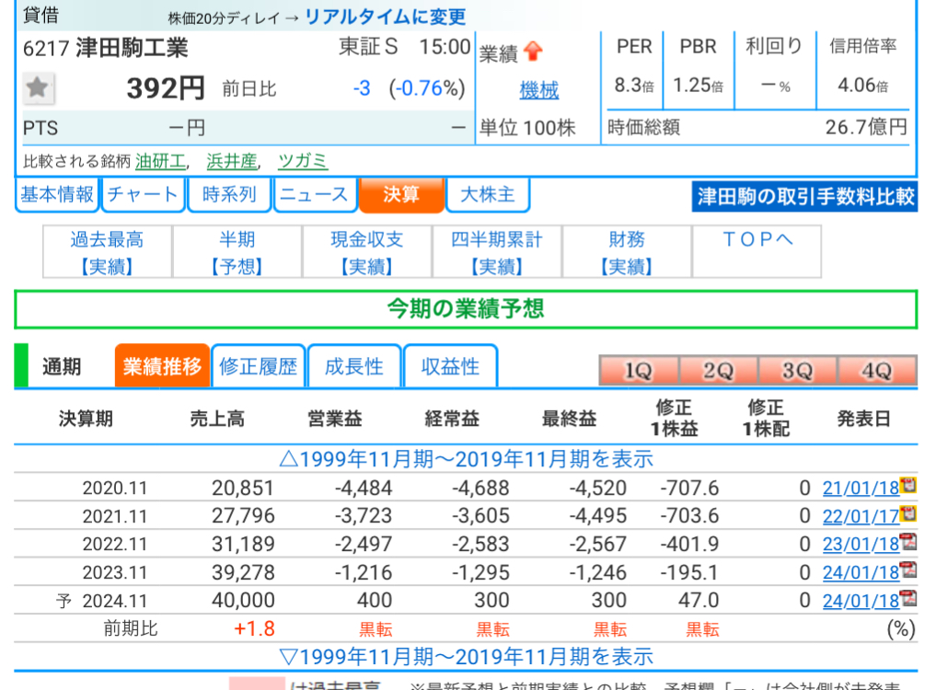Click the 2020.11 operating profit -4,484

(x=364, y=489)
